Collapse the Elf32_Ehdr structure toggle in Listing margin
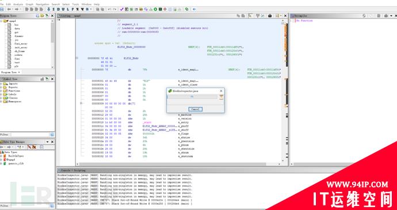 click(x=77, y=58)
